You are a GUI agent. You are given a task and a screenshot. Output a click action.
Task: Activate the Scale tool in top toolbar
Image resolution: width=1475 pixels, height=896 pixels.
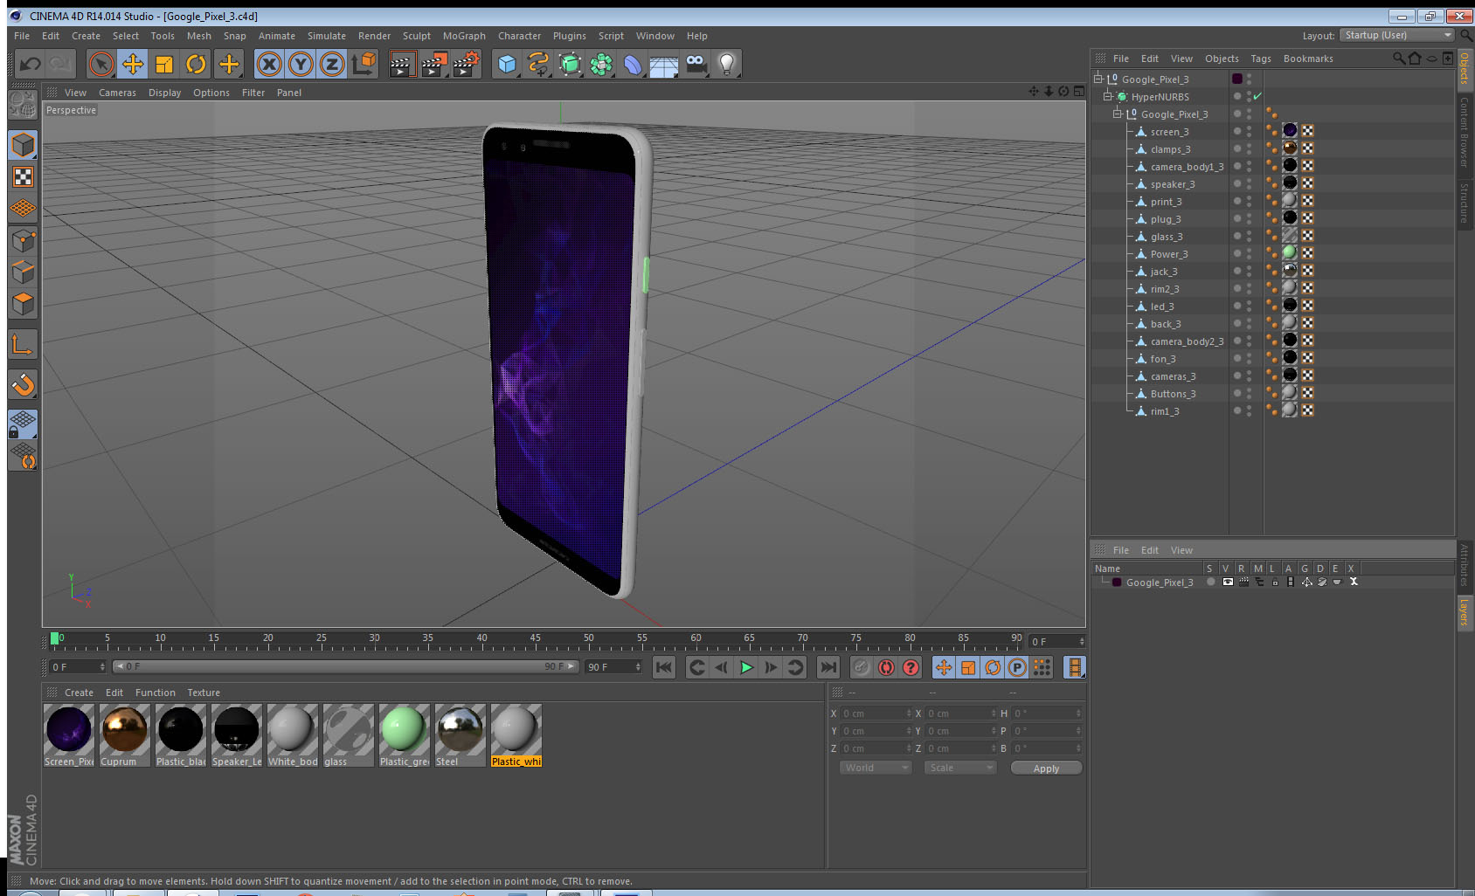164,64
